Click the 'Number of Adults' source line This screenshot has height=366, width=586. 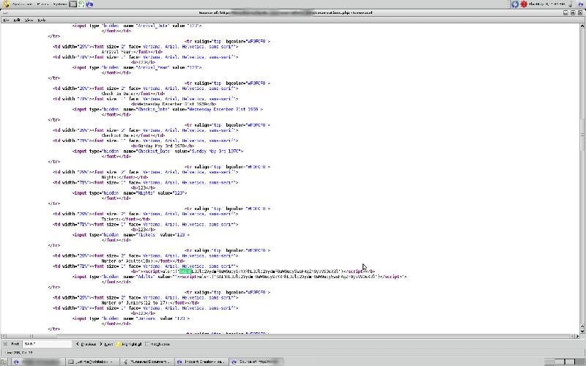[x=143, y=261]
